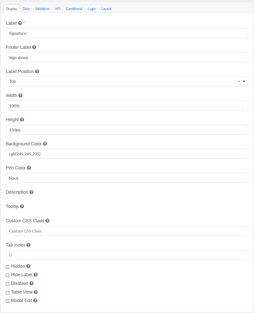Click Background Color help icon
This screenshot has width=254, height=313.
click(x=45, y=144)
